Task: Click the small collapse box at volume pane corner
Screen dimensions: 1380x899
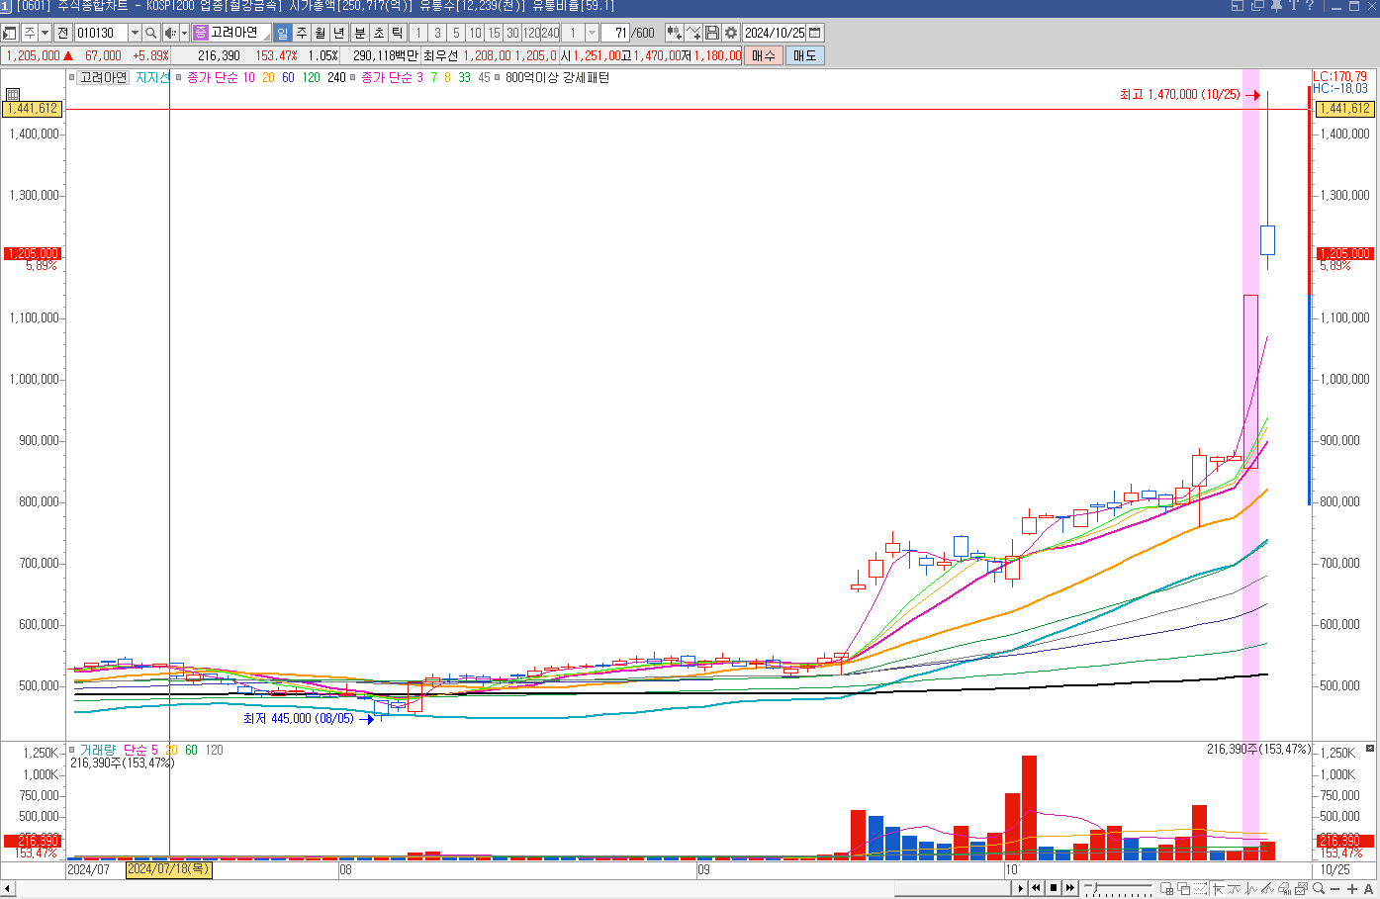Action: tap(1370, 749)
